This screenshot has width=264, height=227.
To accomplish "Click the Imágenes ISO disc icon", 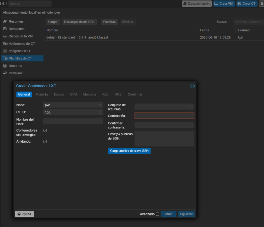I will [5, 51].
